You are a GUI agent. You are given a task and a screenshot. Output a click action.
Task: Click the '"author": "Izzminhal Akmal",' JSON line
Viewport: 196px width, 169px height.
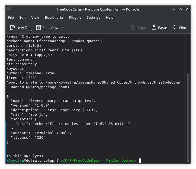pos(41,133)
